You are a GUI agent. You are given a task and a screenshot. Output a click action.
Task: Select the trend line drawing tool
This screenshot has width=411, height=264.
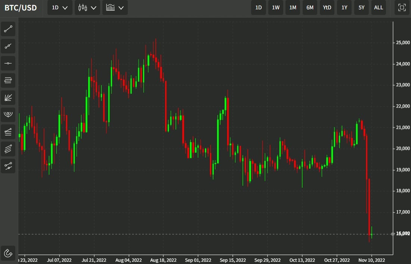pyautogui.click(x=8, y=29)
